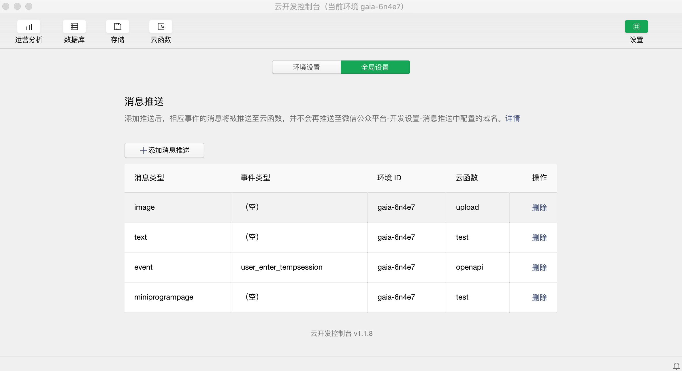Click the green 设置 gear icon
The height and width of the screenshot is (371, 682).
pyautogui.click(x=636, y=27)
